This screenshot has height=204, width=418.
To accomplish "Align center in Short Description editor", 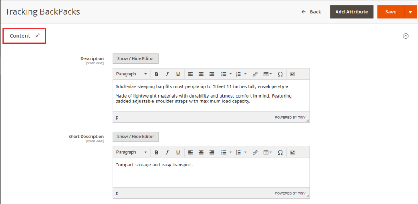I will 201,152.
